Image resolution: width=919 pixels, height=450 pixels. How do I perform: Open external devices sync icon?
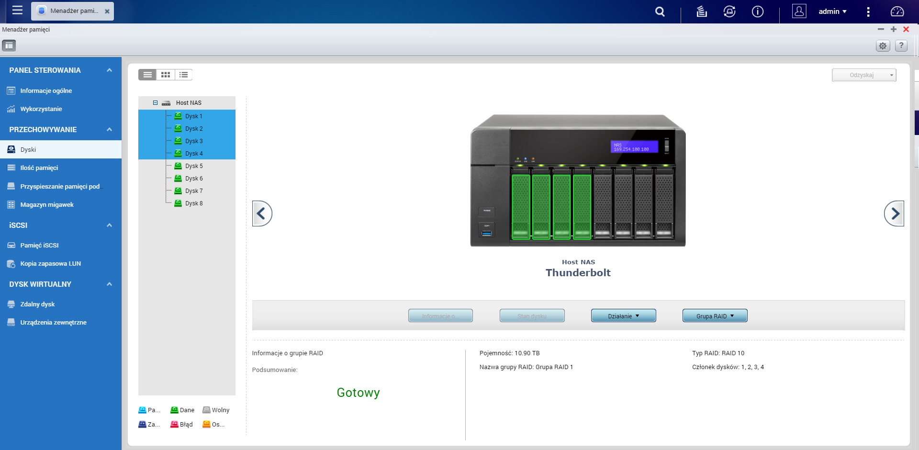point(729,11)
